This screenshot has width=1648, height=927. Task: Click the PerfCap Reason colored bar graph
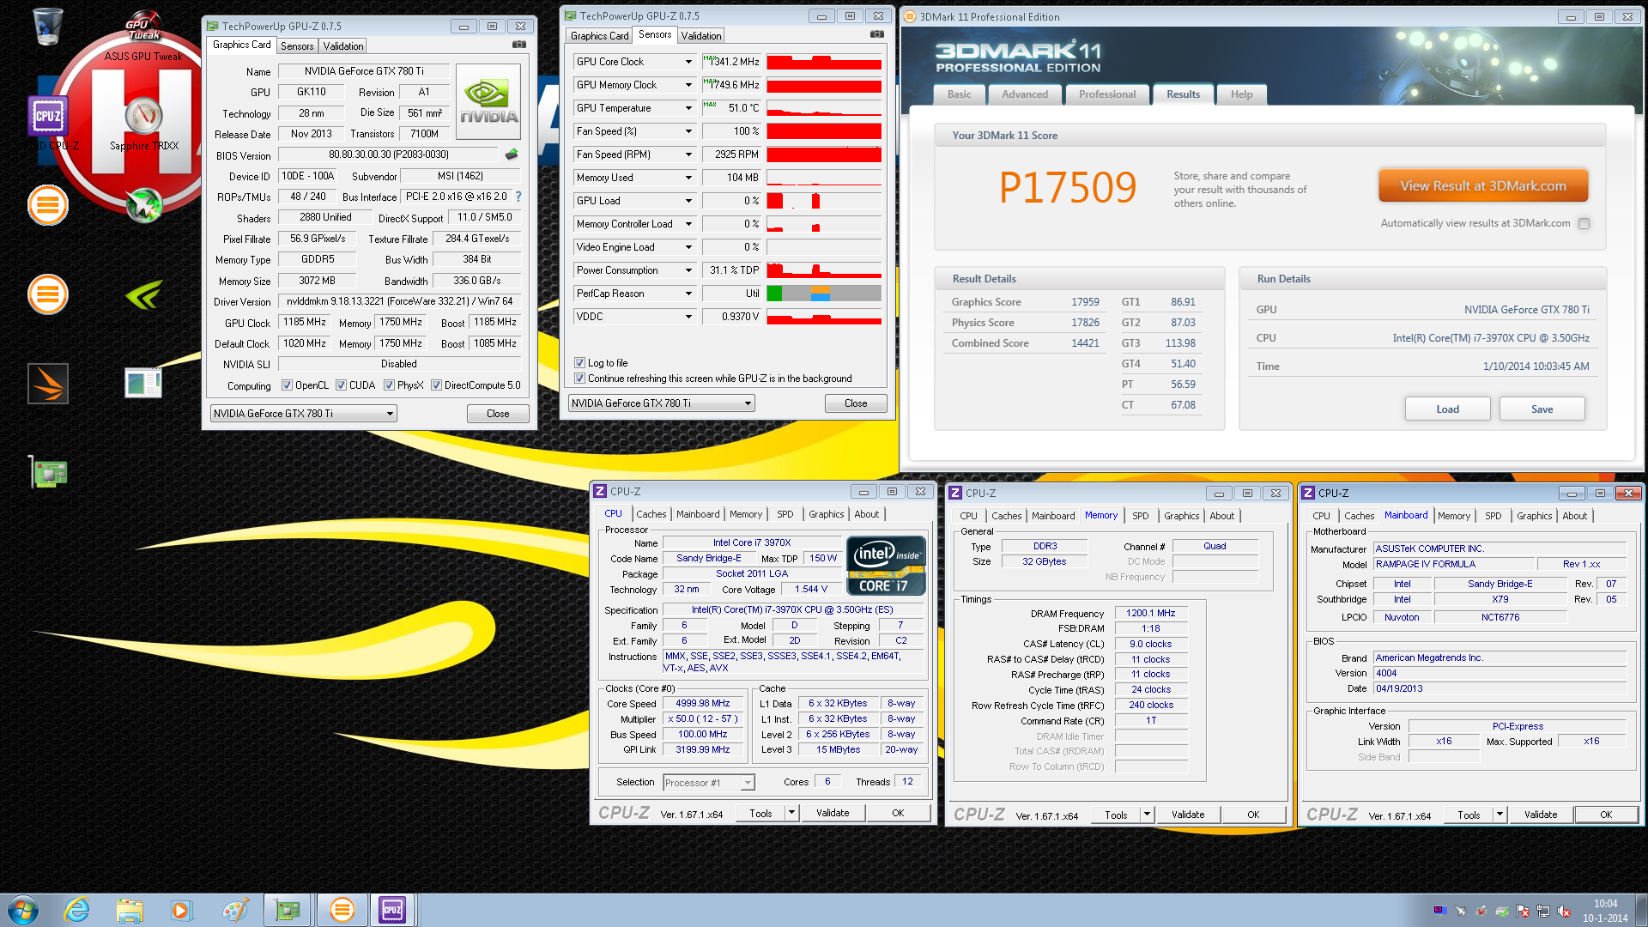pyautogui.click(x=824, y=294)
